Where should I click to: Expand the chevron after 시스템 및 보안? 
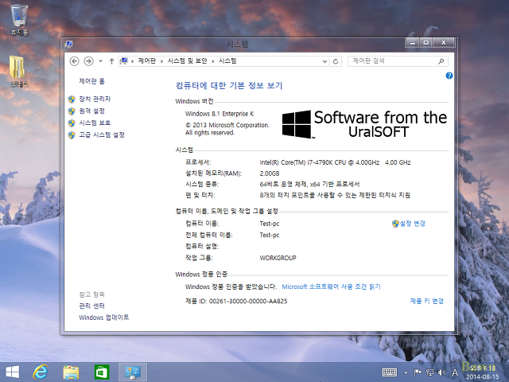click(213, 61)
